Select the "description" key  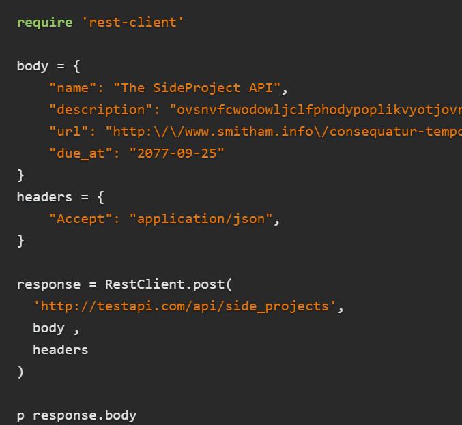coord(97,110)
